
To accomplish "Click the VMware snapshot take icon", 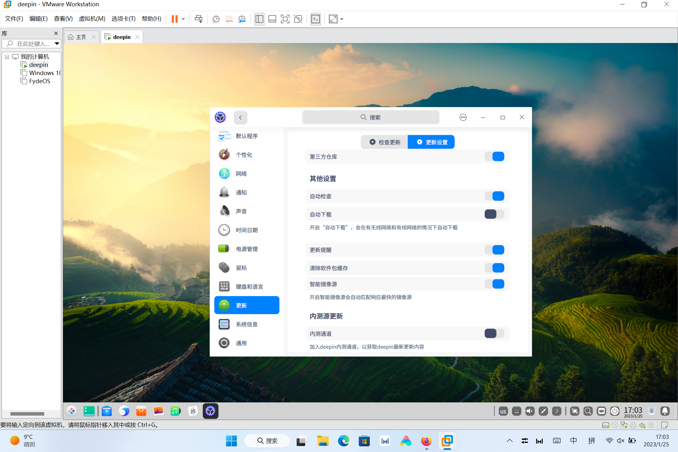I will pyautogui.click(x=216, y=19).
